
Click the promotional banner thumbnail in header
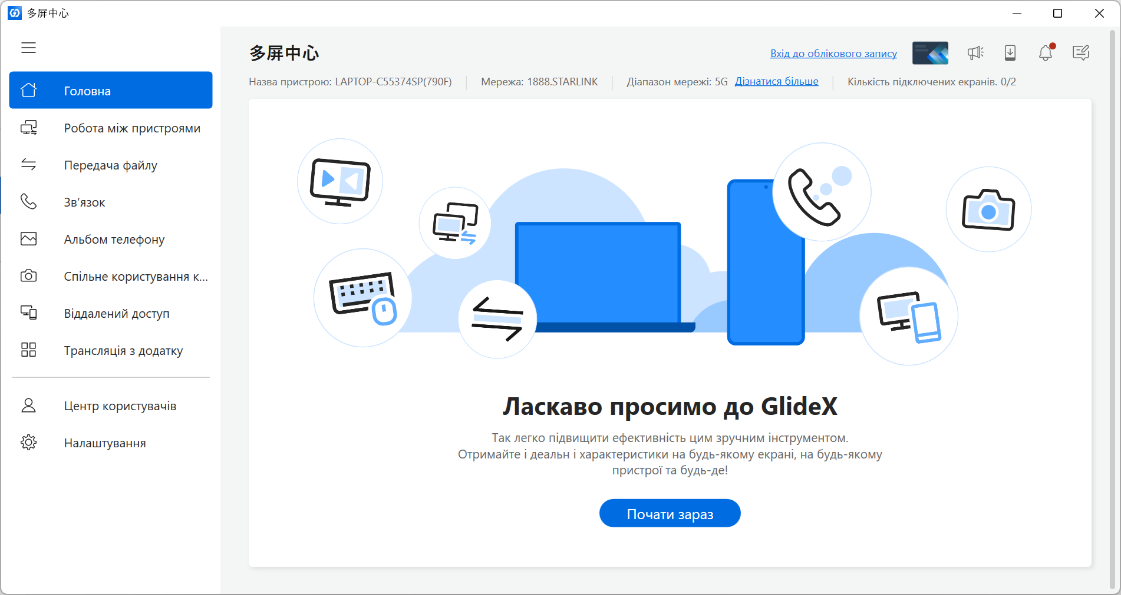pyautogui.click(x=930, y=53)
